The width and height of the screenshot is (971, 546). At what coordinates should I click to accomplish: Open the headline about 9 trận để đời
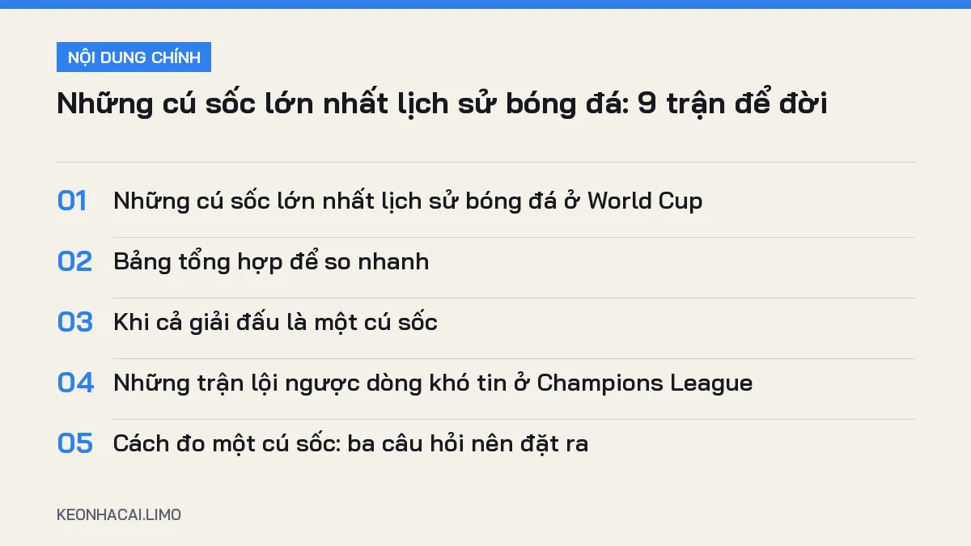[x=442, y=104]
